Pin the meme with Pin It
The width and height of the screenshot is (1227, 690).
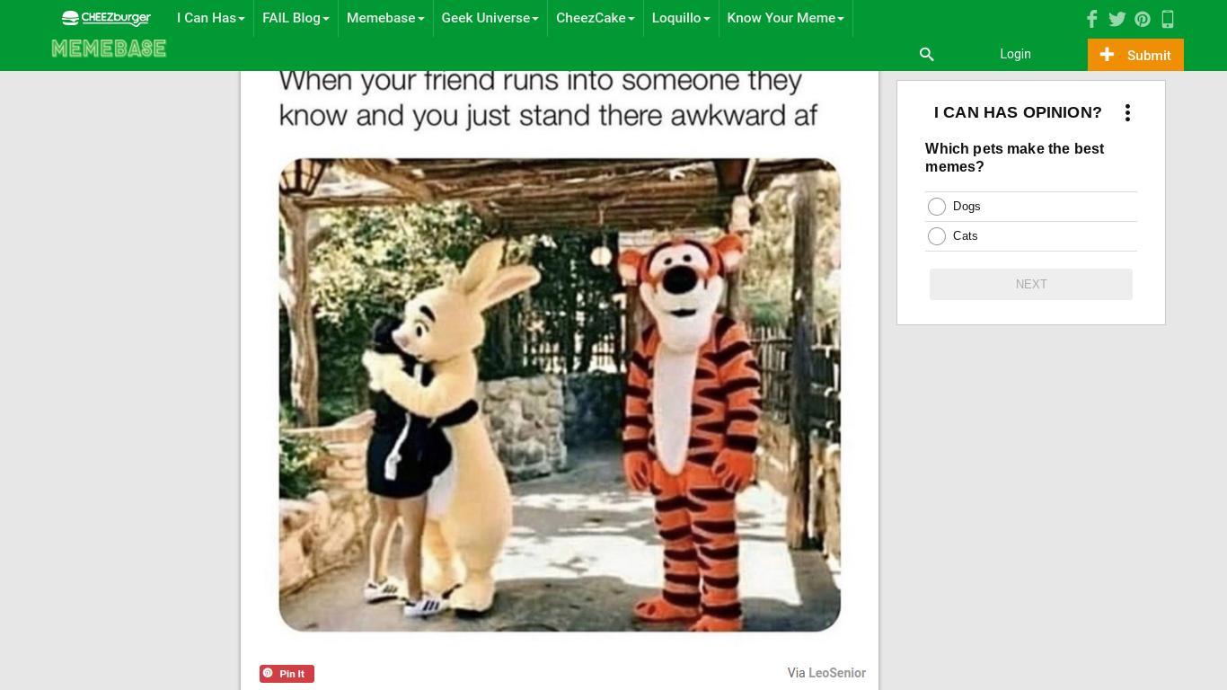(287, 674)
